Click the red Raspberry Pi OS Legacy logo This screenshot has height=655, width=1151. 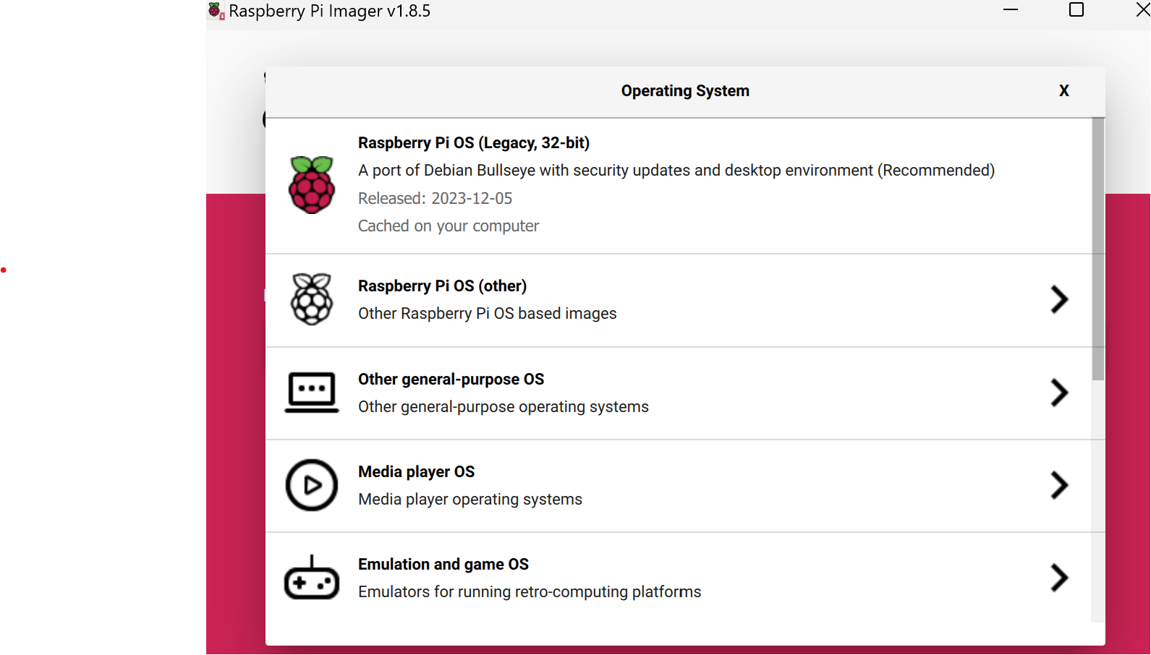[312, 185]
